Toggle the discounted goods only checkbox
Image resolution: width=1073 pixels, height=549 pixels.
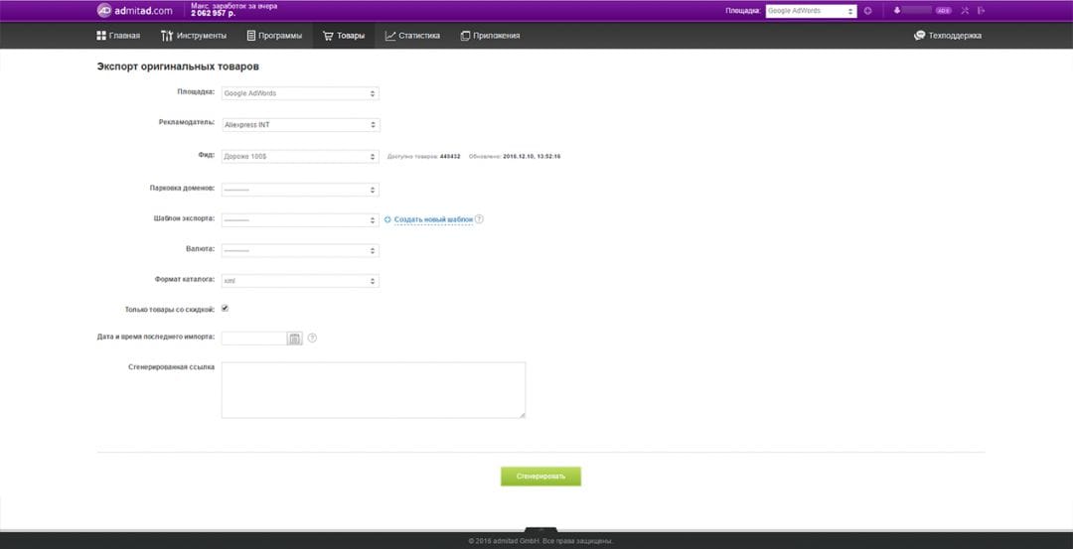point(225,309)
